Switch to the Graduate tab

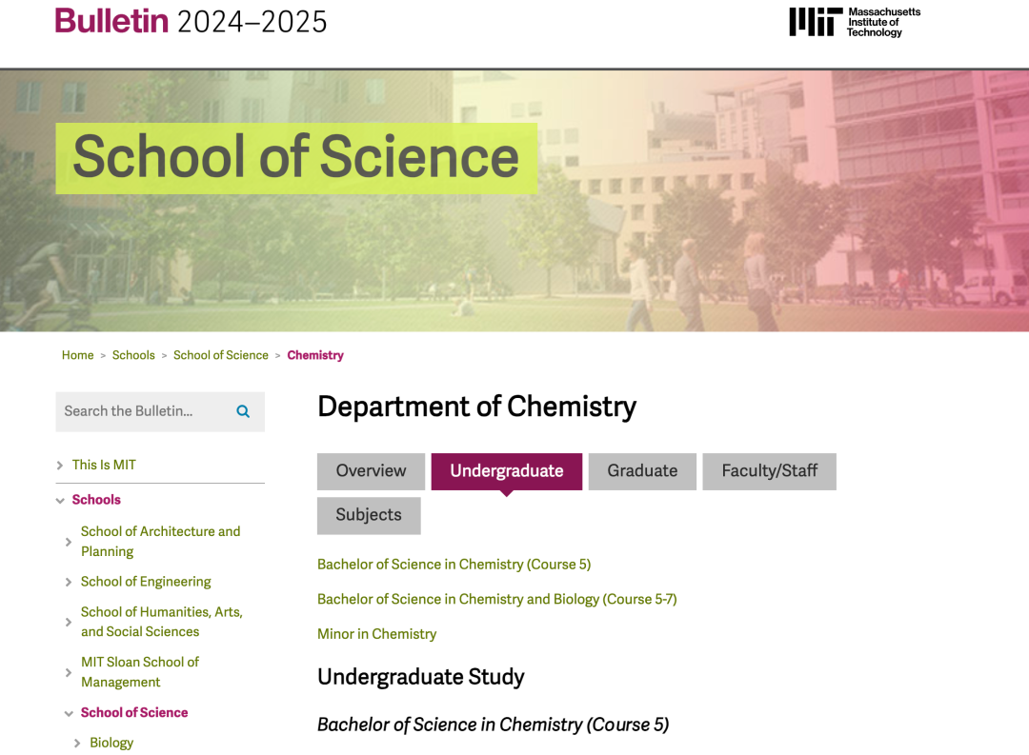pyautogui.click(x=642, y=471)
